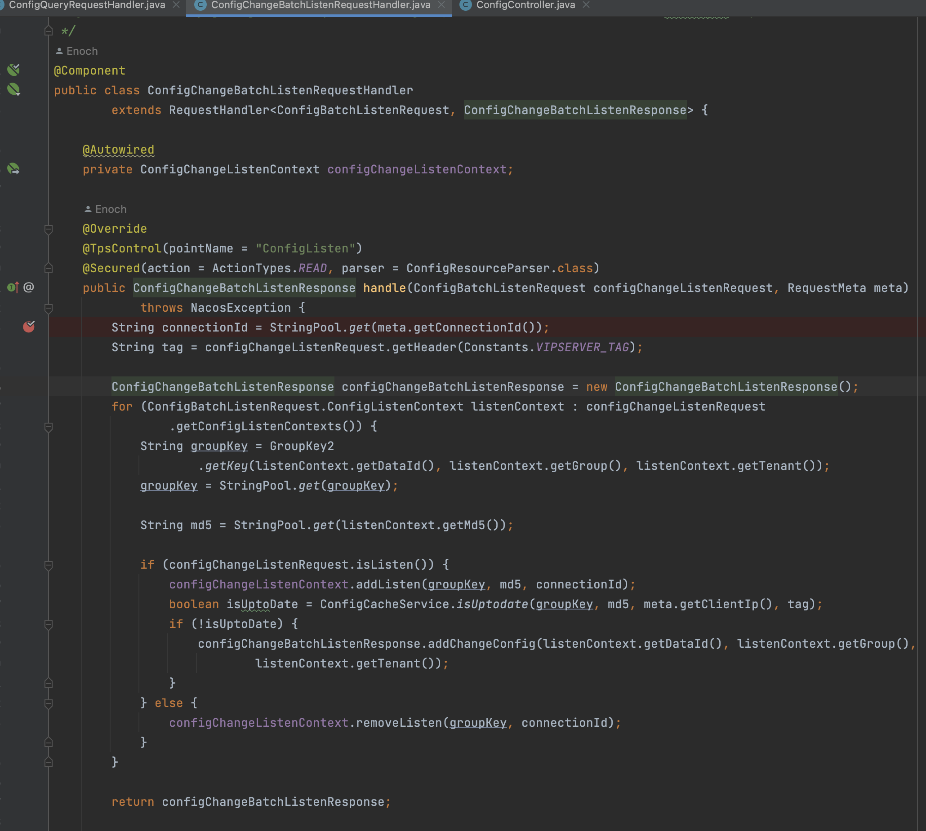
Task: Select the ConfigChangeBatchListenRequestHandler.java tab
Action: coord(320,5)
